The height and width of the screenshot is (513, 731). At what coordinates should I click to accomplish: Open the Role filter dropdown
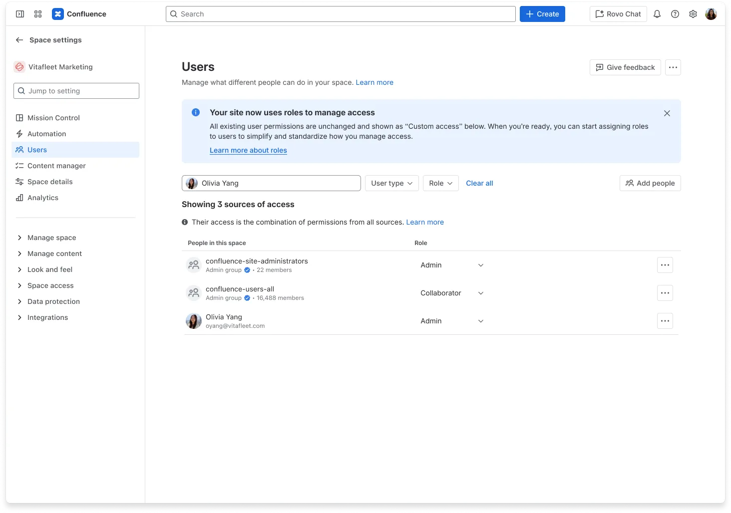pos(441,183)
